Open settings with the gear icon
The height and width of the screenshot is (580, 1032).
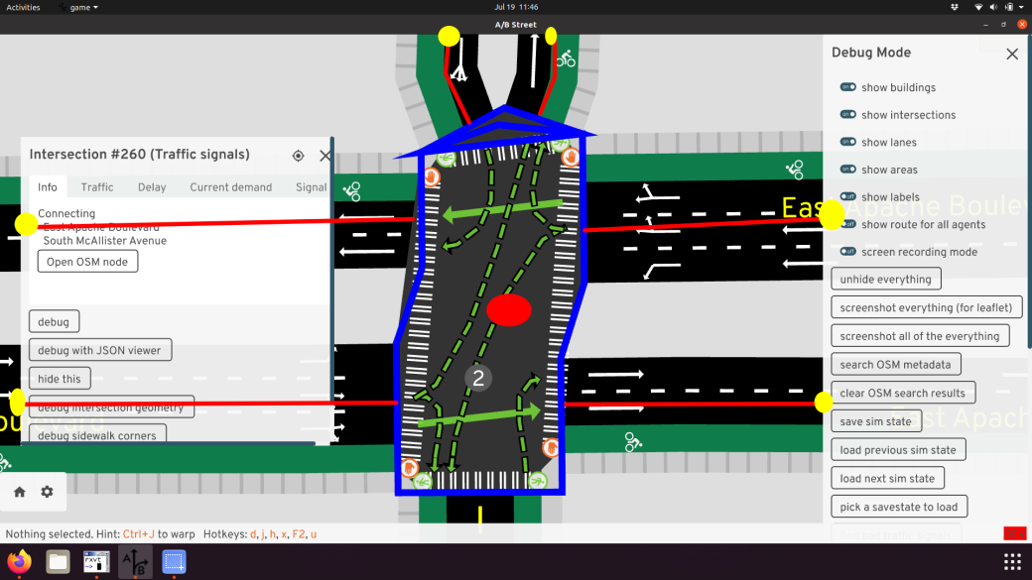click(47, 492)
